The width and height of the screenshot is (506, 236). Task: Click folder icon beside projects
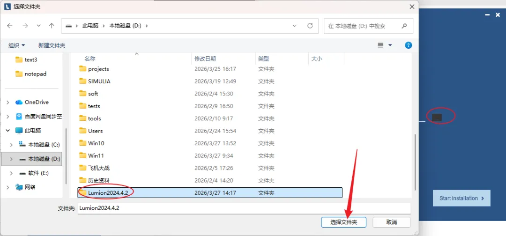tap(83, 69)
